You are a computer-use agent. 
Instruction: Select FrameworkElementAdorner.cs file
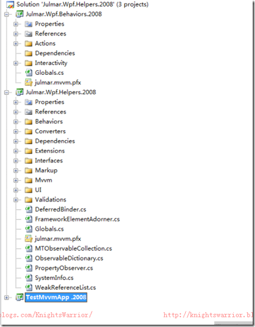tap(77, 219)
